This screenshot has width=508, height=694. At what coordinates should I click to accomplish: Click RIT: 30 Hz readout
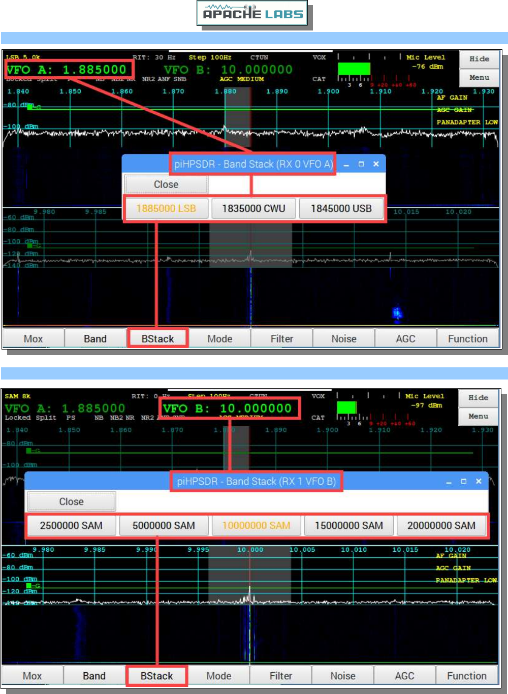click(154, 57)
